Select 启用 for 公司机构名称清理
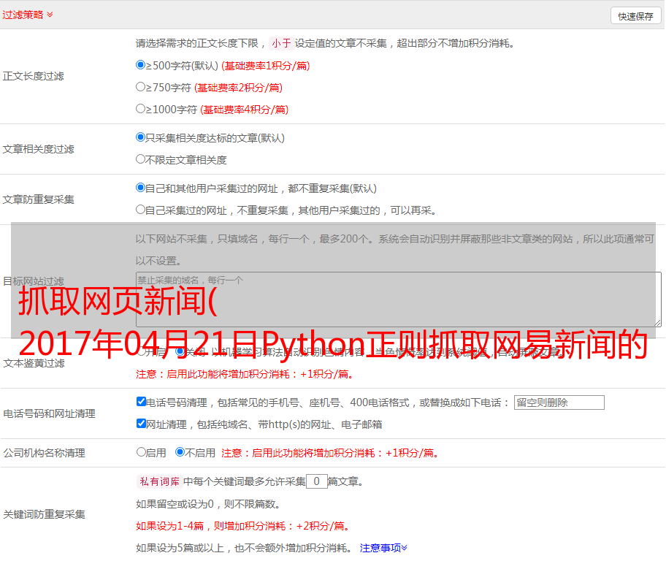 (x=141, y=452)
